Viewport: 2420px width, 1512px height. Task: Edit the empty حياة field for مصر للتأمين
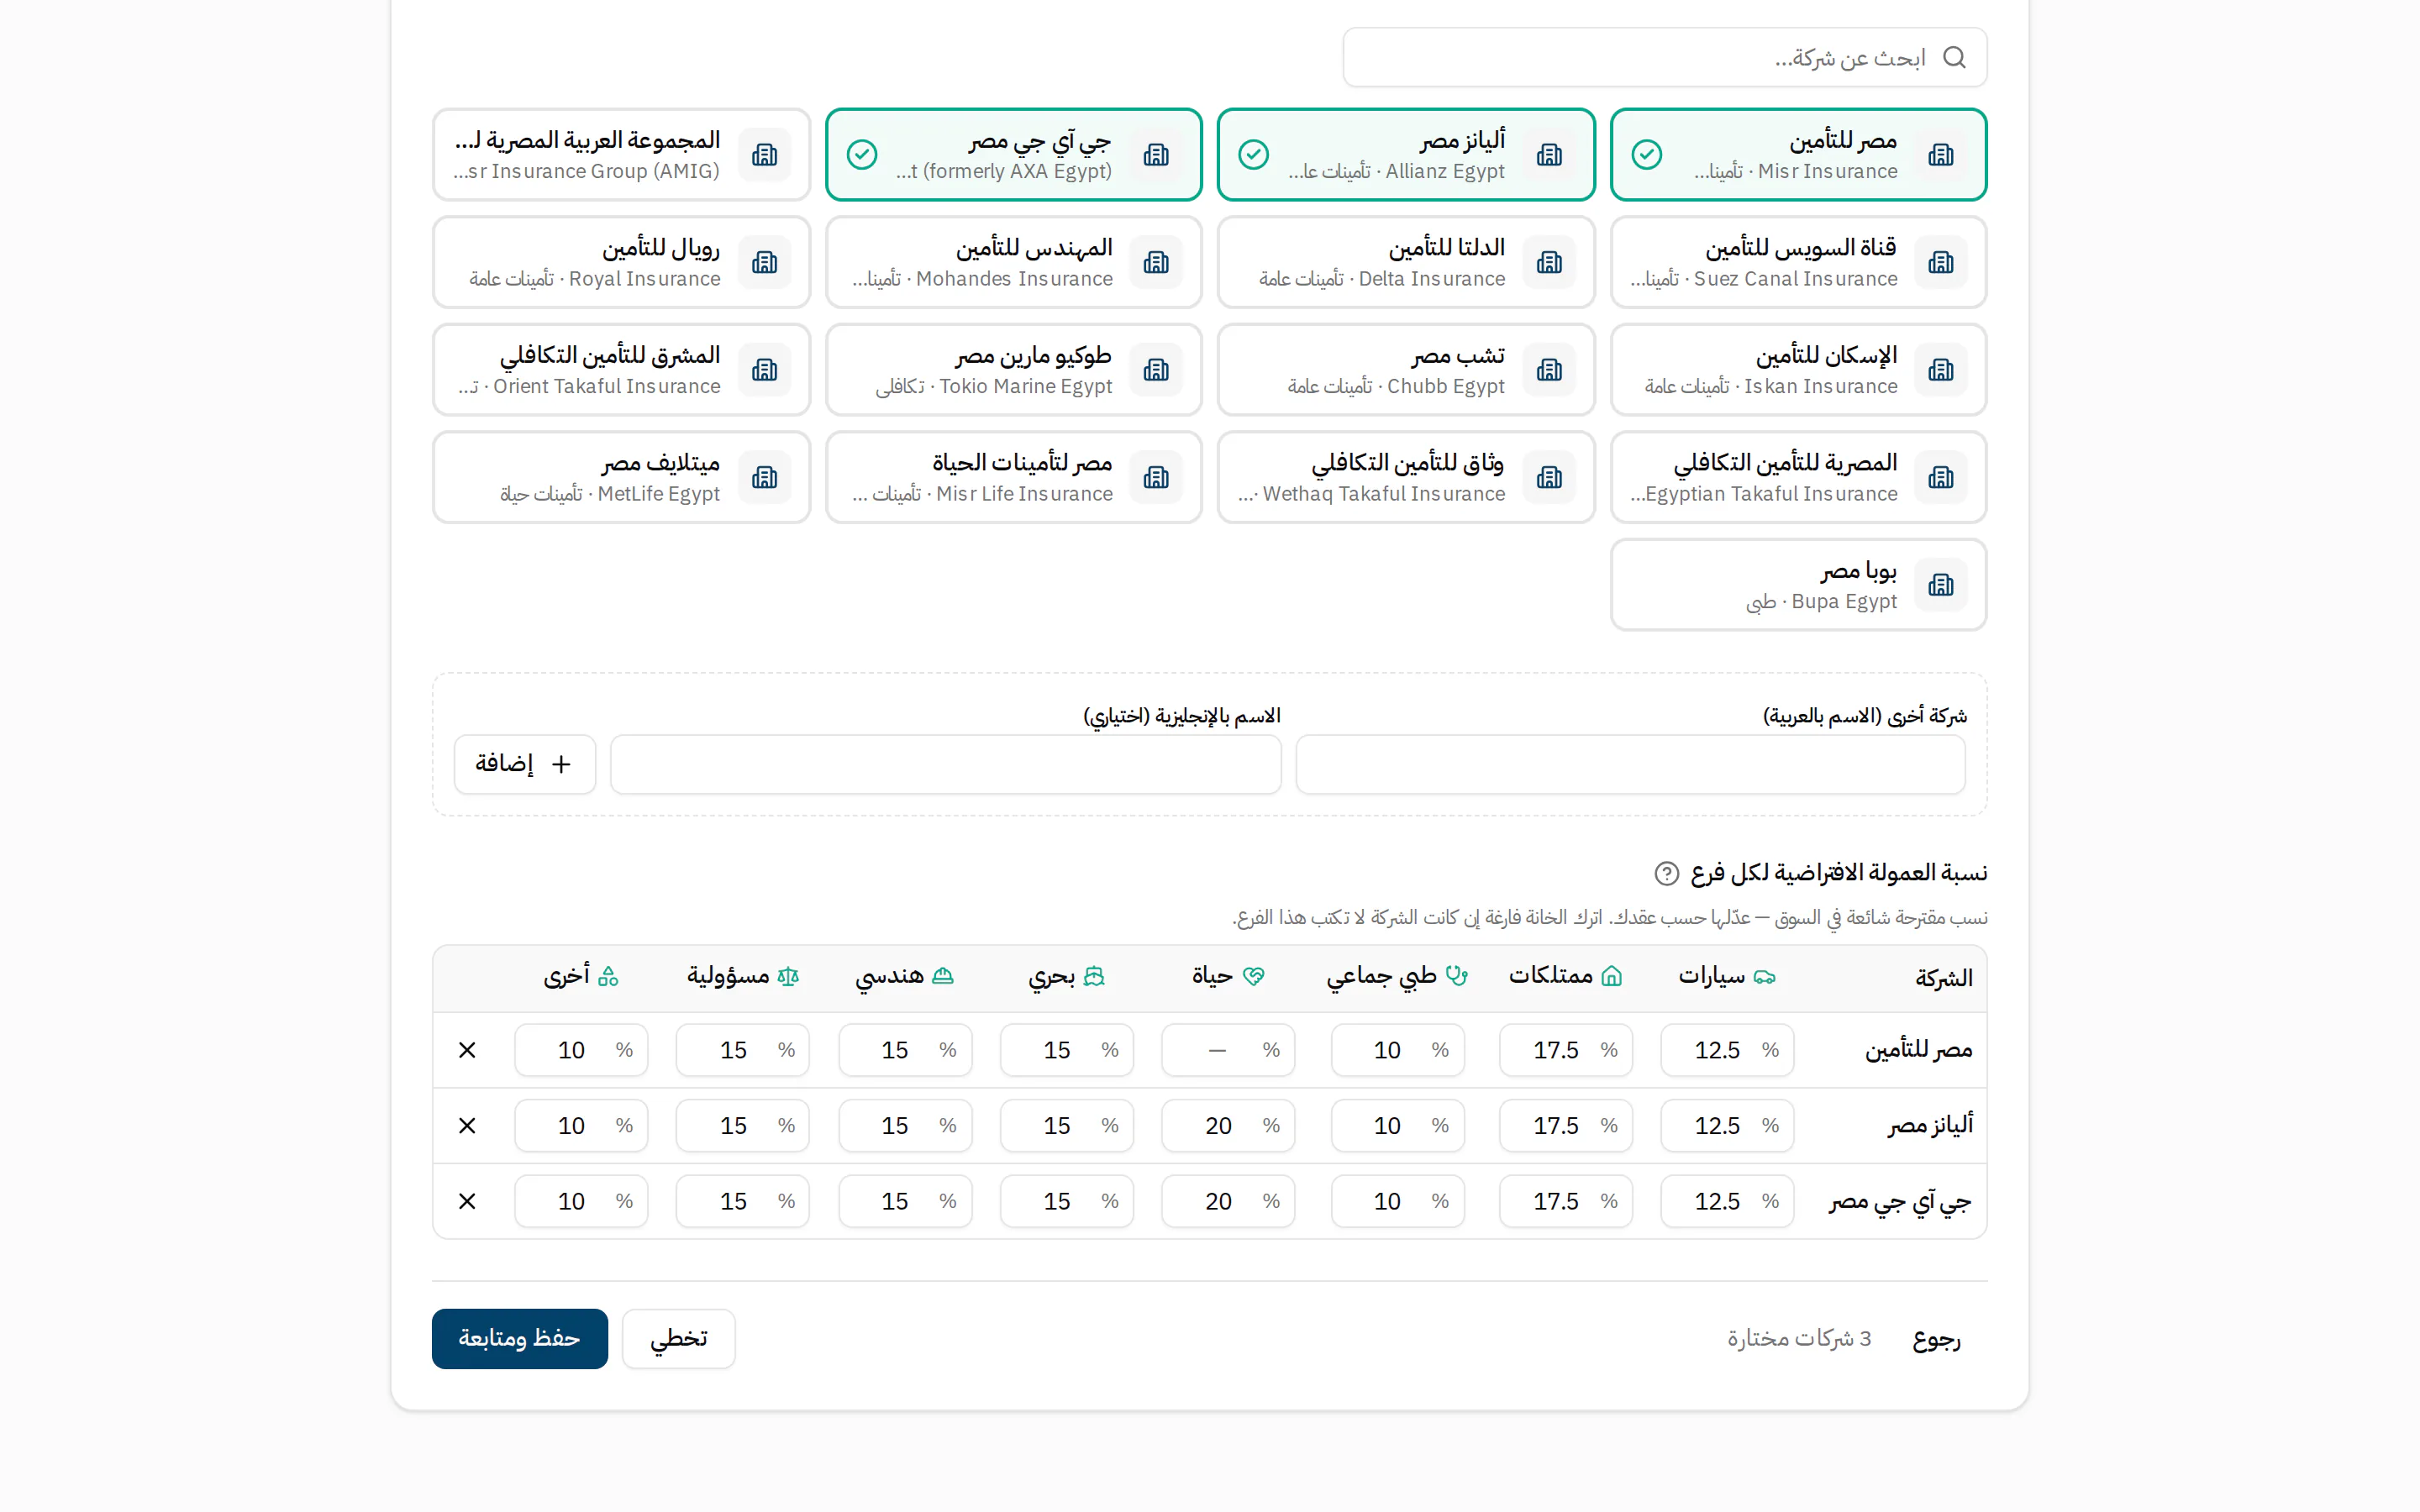click(x=1228, y=1050)
